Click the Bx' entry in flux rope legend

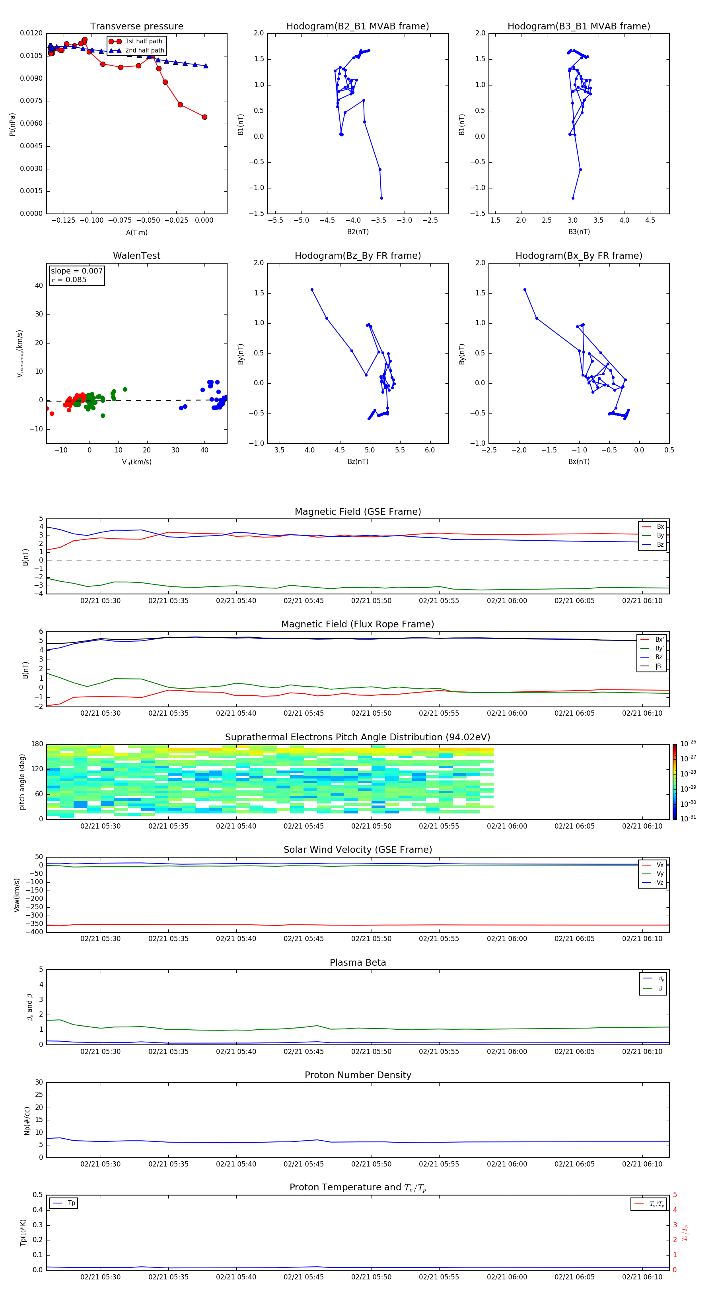(652, 640)
